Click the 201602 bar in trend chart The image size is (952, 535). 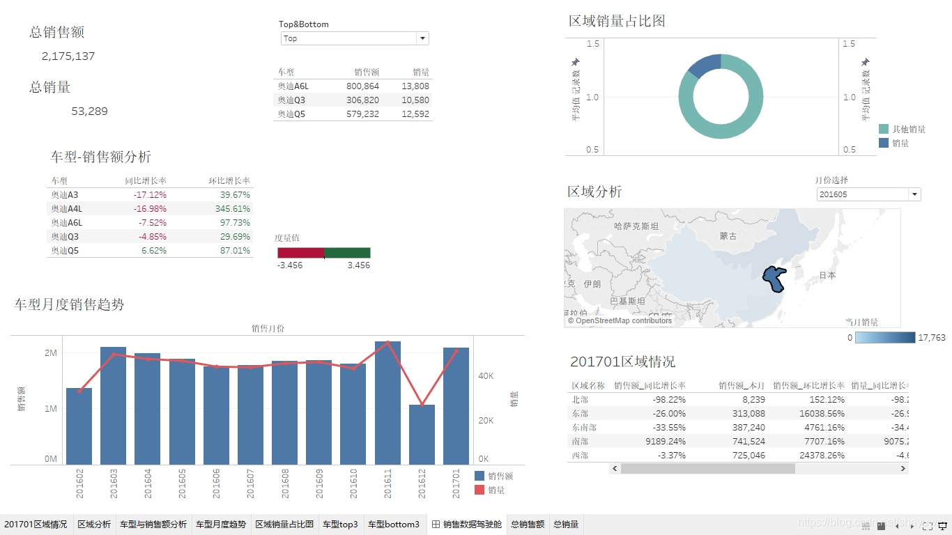[79, 426]
